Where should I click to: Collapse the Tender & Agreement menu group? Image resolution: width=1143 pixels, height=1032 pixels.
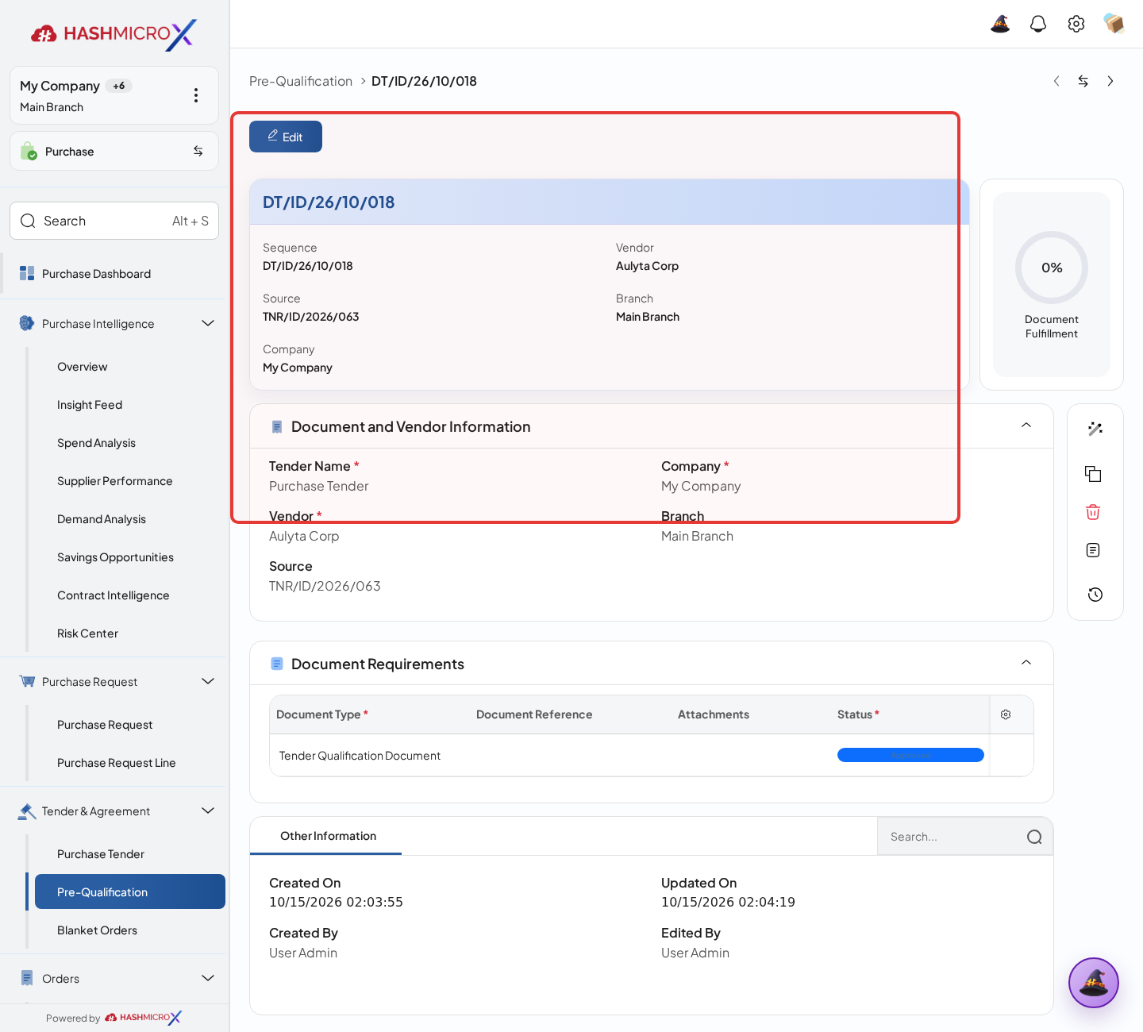click(208, 811)
